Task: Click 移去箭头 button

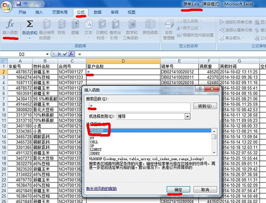Action: pyautogui.click(x=232, y=38)
